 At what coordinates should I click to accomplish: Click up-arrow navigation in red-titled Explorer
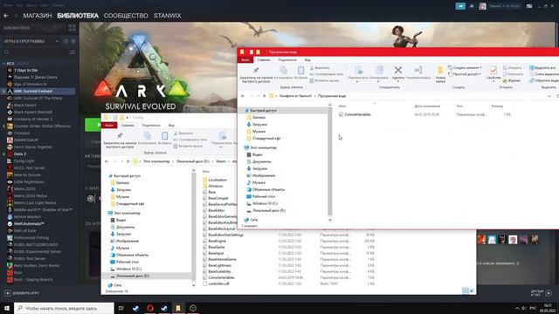pos(264,96)
